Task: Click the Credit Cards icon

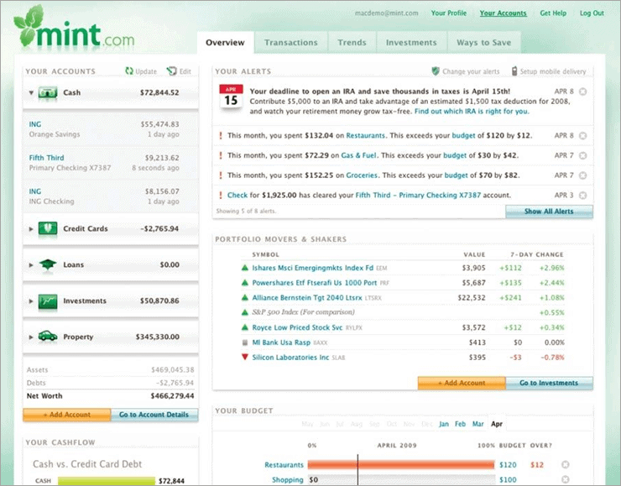Action: tap(48, 228)
